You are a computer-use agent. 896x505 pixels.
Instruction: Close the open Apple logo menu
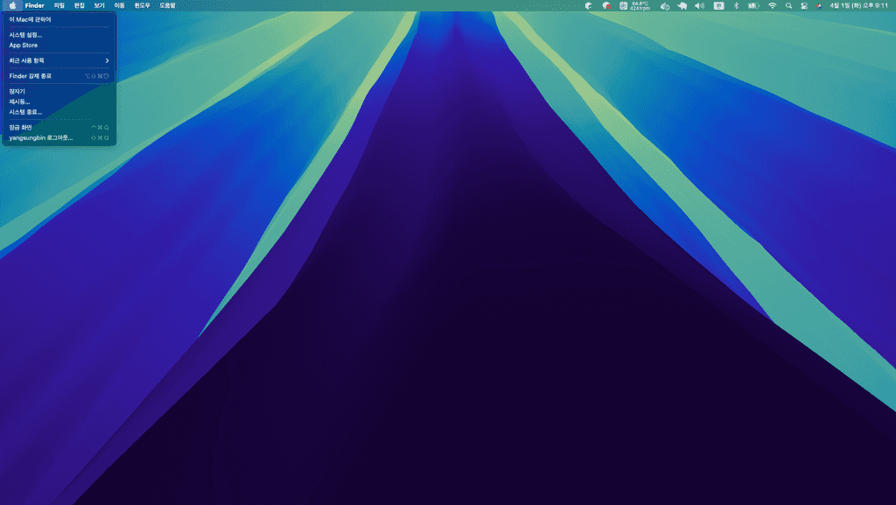click(x=12, y=6)
